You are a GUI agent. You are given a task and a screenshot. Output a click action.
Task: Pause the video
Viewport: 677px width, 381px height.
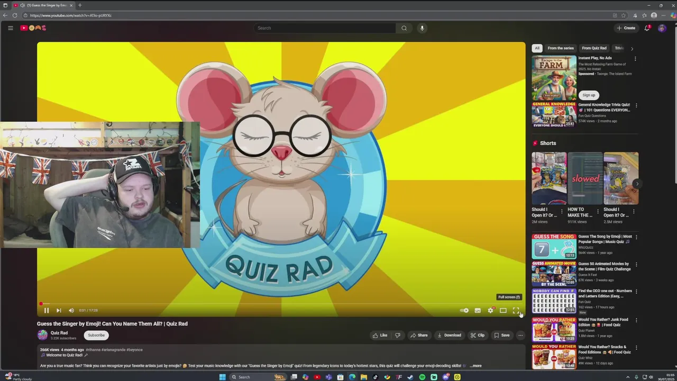coord(46,311)
